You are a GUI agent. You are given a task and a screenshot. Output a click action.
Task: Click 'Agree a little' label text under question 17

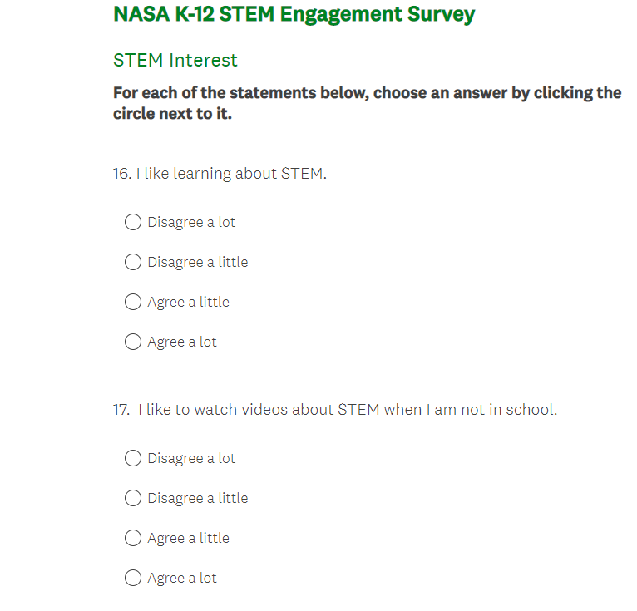pyautogui.click(x=188, y=538)
